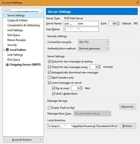Viewport: 140px width, 144px height.
Task: Open Return Receipts settings
Action: [16, 40]
